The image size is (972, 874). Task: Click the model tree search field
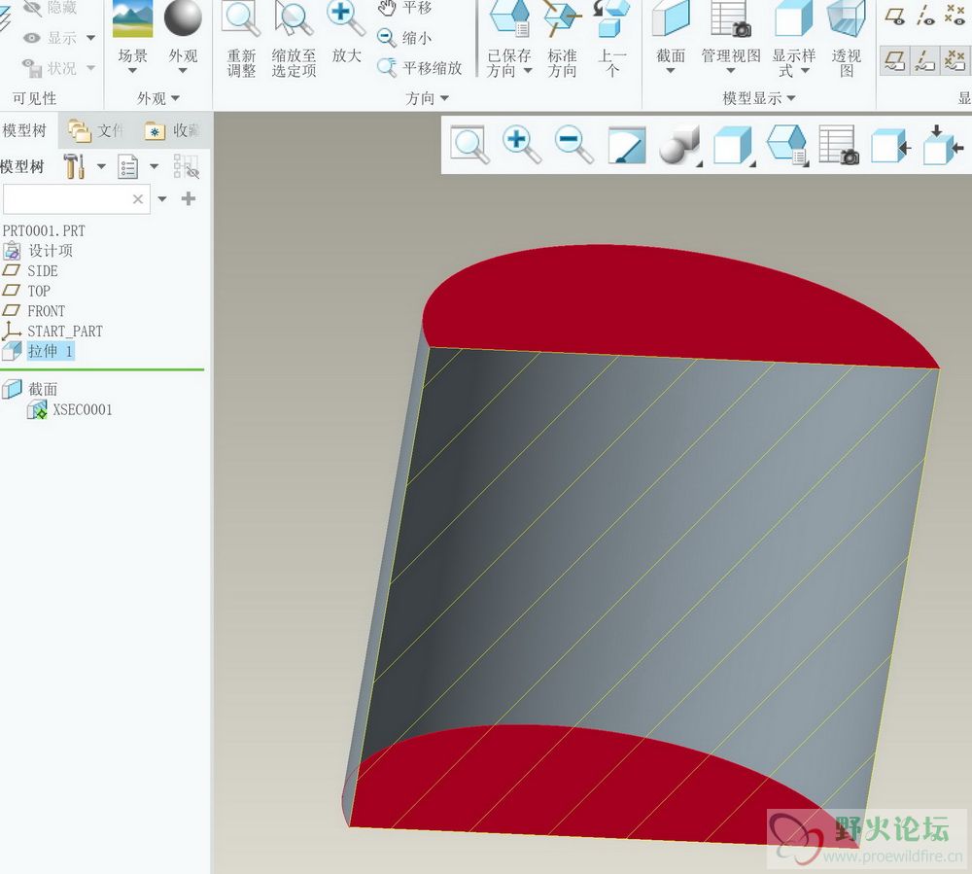[x=76, y=199]
